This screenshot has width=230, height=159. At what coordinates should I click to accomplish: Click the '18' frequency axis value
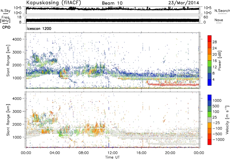tap(19, 17)
